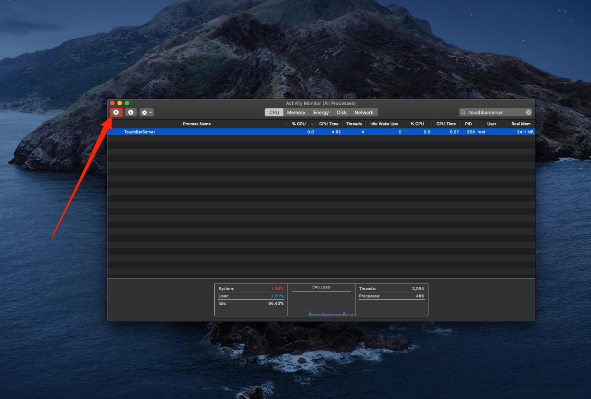The image size is (591, 399).
Task: Switch to the Disk tab
Action: tap(342, 112)
